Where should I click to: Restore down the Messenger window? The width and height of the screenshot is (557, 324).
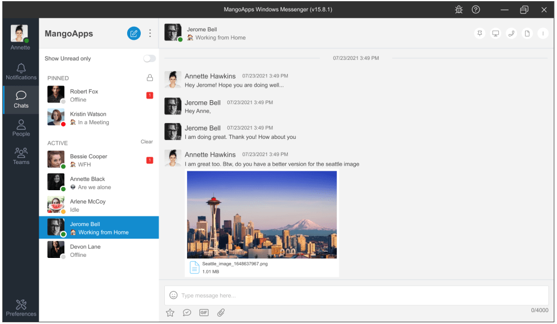(x=524, y=10)
